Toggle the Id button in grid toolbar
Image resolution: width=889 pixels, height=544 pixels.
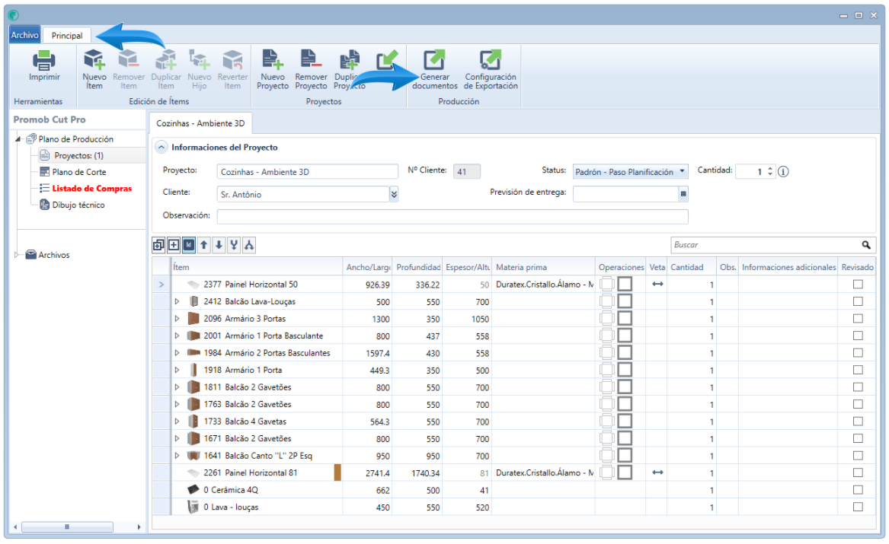pos(189,245)
